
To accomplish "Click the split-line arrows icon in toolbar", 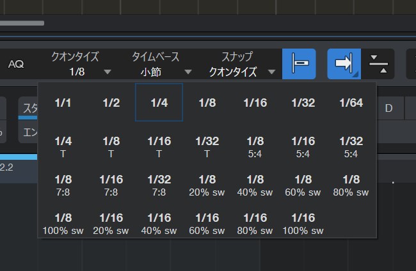I will [x=378, y=64].
